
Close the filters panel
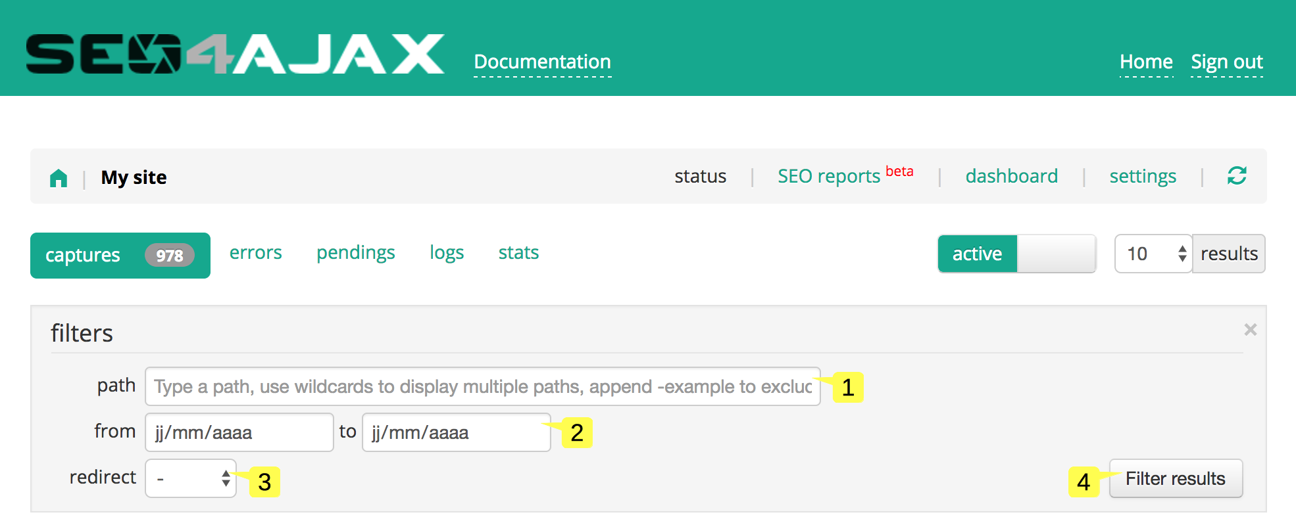tap(1250, 329)
